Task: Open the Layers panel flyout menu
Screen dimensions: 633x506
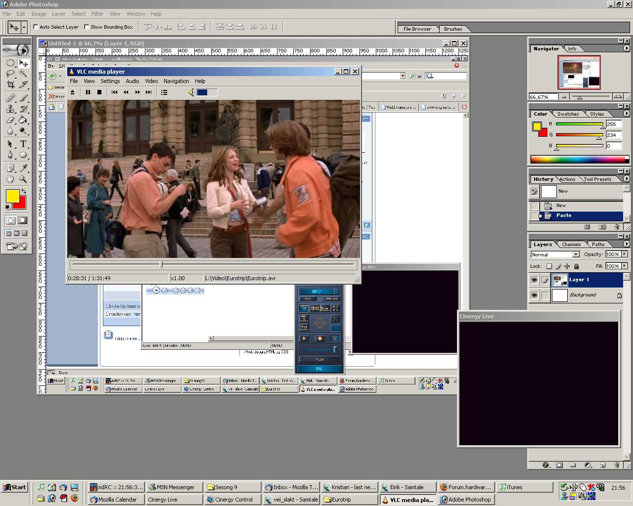Action: [x=627, y=244]
